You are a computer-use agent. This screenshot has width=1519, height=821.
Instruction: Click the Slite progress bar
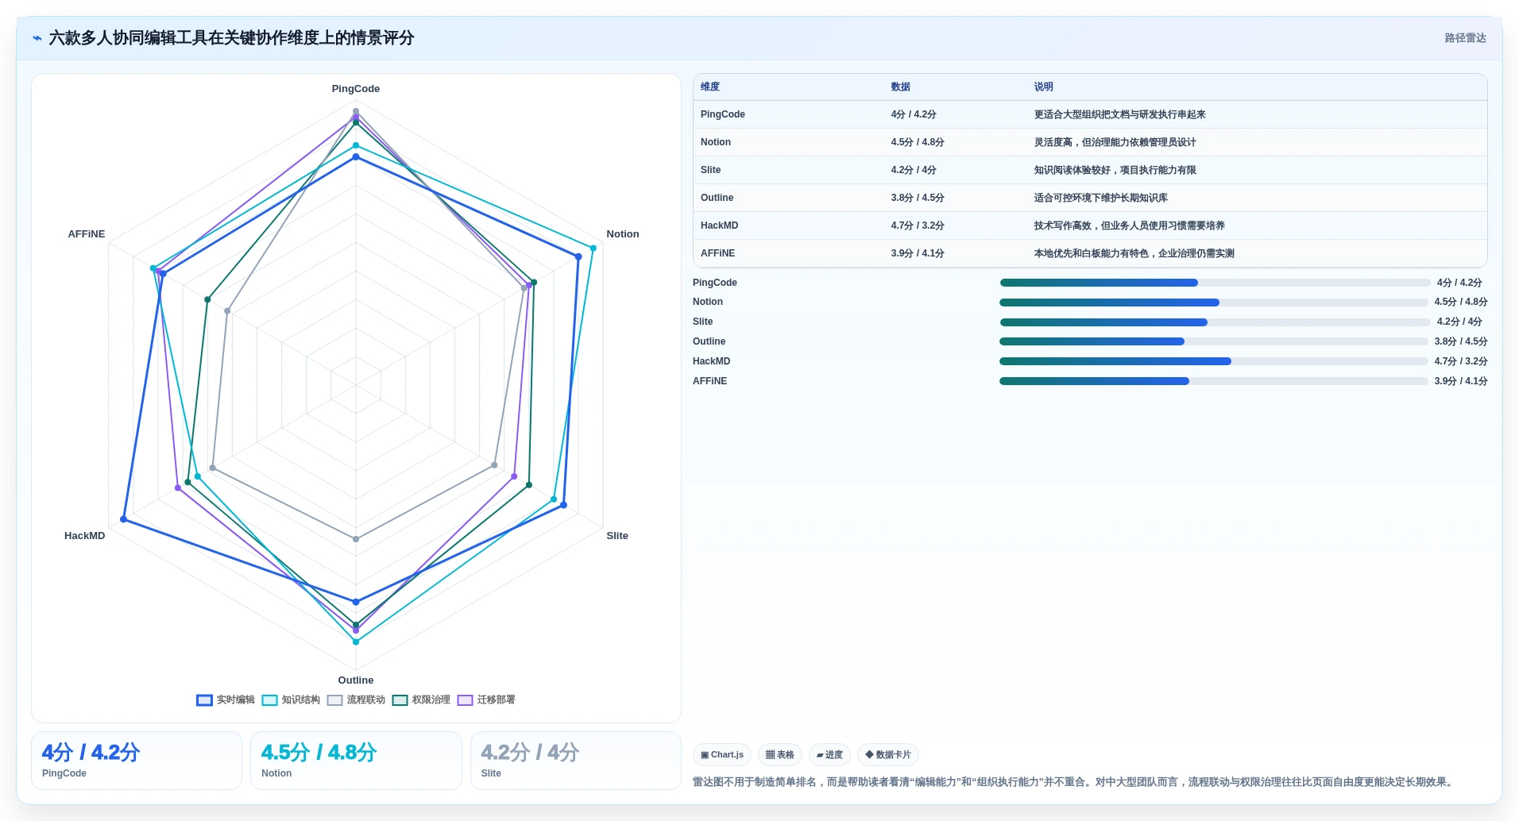pos(1215,322)
